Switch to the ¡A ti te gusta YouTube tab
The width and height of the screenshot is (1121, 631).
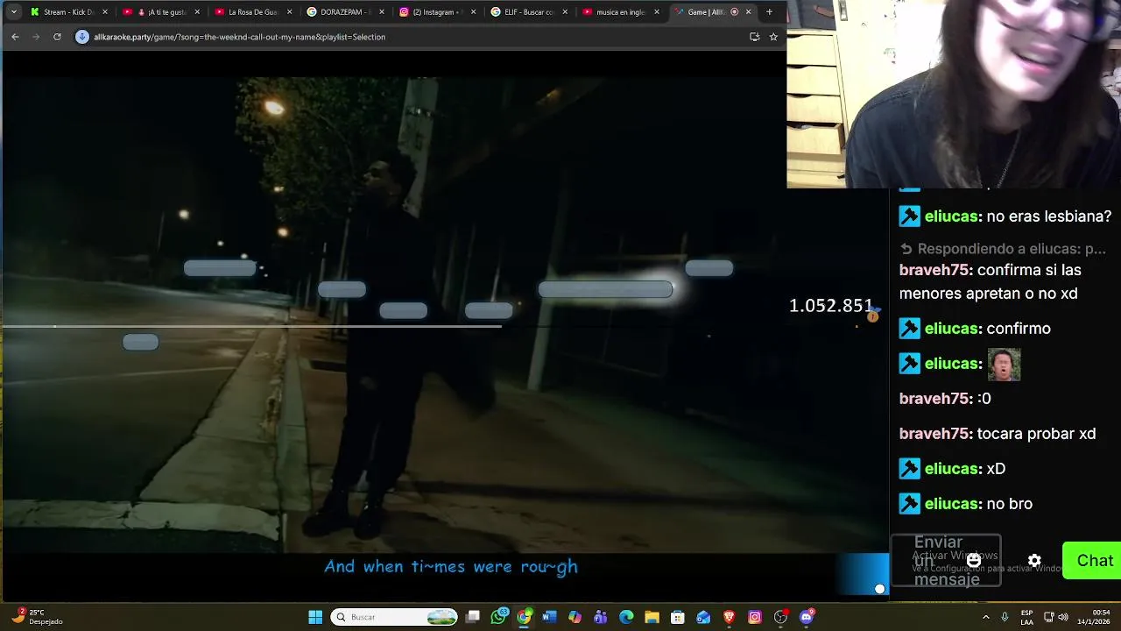(x=162, y=12)
